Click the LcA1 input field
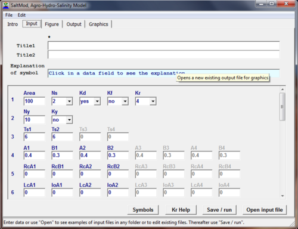 [35, 193]
